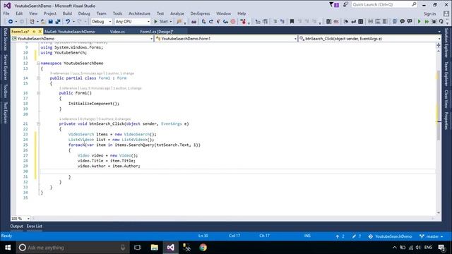Click the Ask me anything search box
Image resolution: width=452 pixels, height=254 pixels.
[73, 248]
